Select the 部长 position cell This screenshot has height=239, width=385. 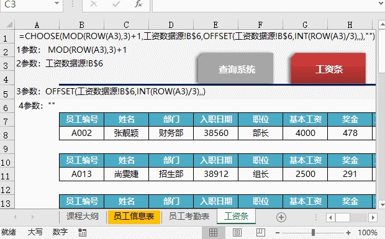[261, 133]
